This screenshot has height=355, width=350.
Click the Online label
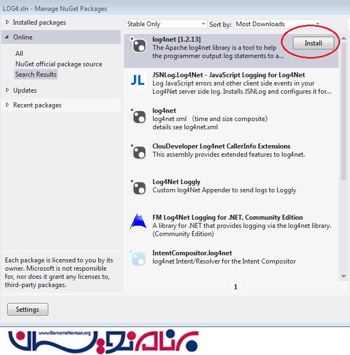[x=22, y=37]
